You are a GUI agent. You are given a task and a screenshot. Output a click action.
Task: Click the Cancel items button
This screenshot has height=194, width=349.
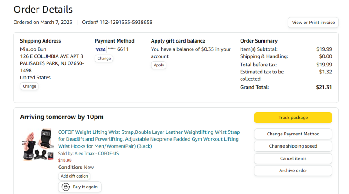tap(293, 158)
